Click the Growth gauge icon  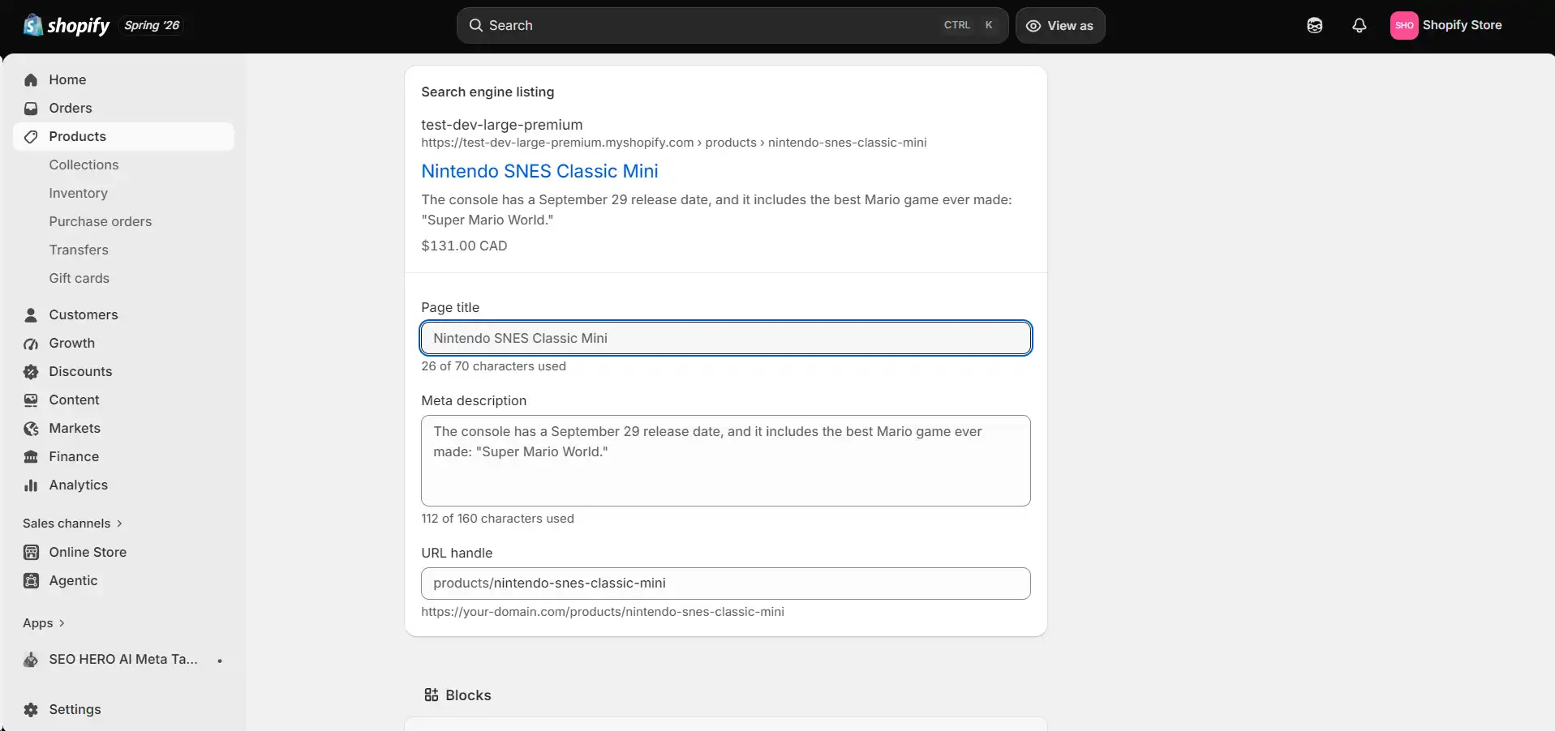(31, 344)
